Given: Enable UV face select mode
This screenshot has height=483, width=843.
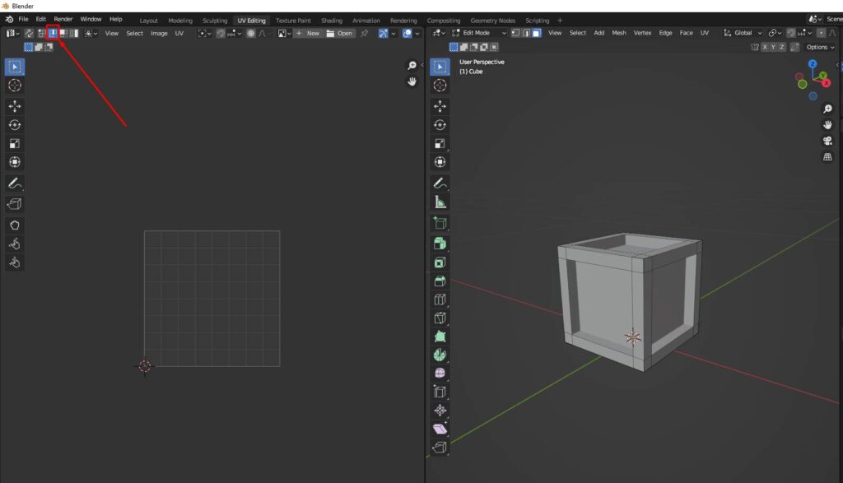Looking at the screenshot, I should tap(63, 33).
